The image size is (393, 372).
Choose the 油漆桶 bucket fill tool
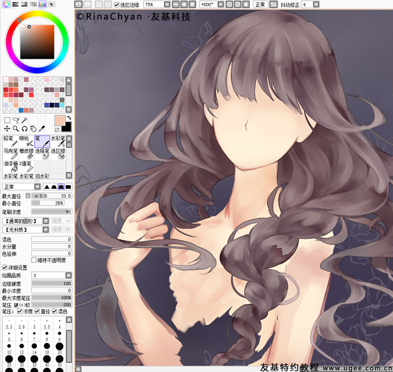click(10, 166)
